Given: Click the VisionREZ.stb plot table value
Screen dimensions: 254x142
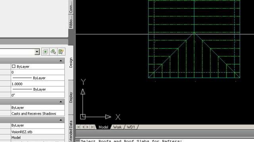Looking at the screenshot, I should tap(38, 132).
